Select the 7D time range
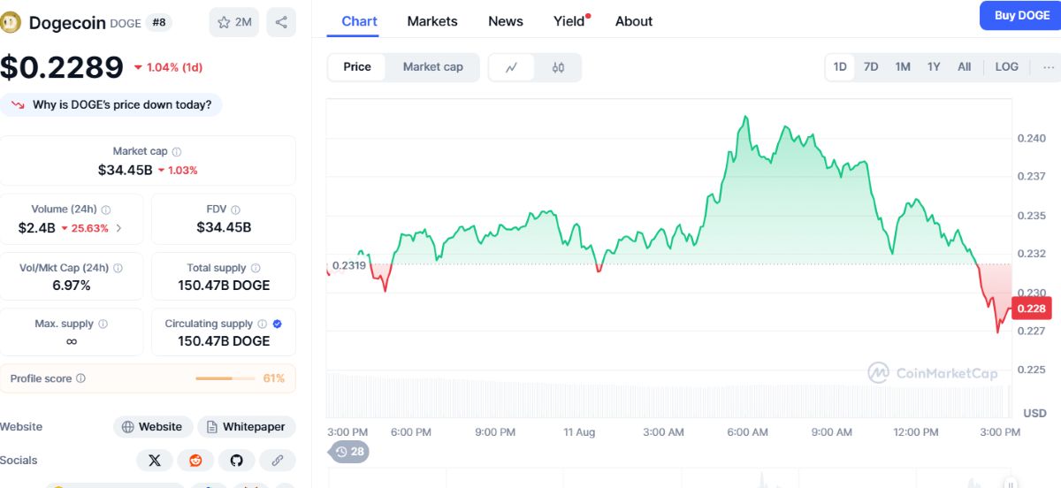1061x488 pixels. [x=871, y=67]
